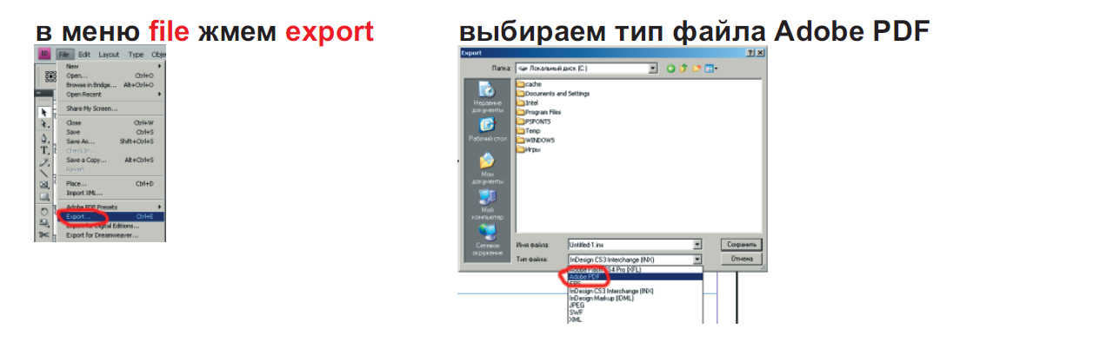
Task: Click the green Back icon in Export dialog
Action: pos(670,69)
